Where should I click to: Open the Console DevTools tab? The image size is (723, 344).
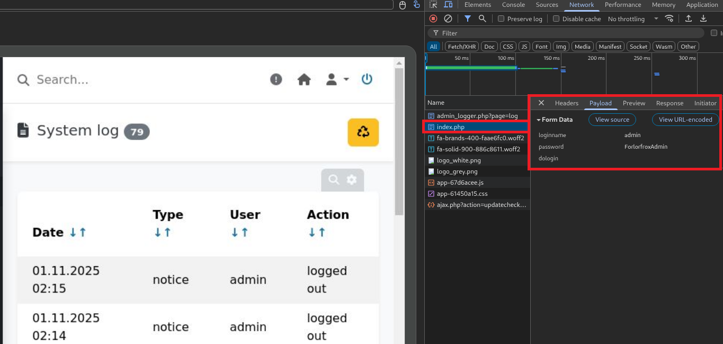click(x=513, y=5)
